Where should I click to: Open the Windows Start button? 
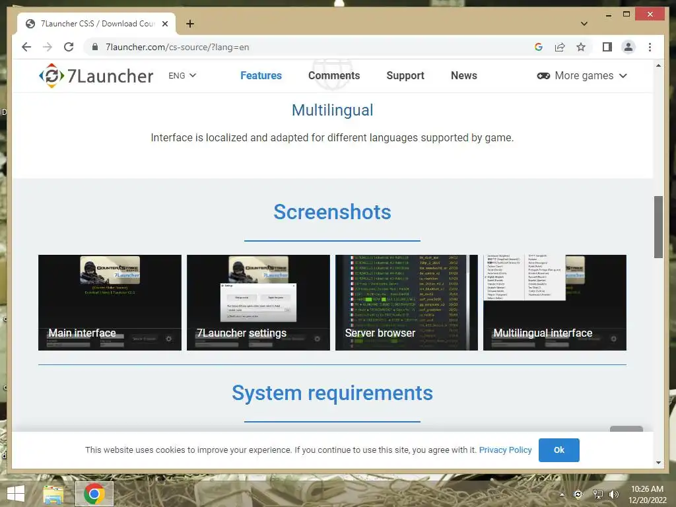coord(16,494)
